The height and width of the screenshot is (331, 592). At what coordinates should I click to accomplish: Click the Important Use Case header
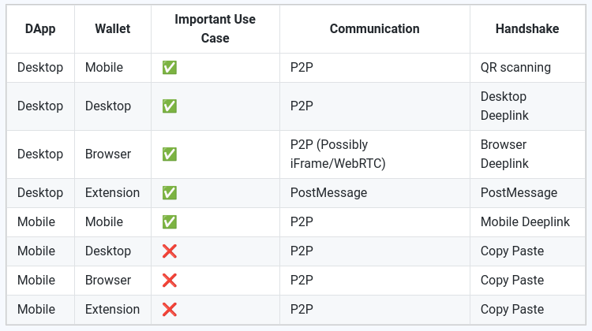pyautogui.click(x=215, y=29)
